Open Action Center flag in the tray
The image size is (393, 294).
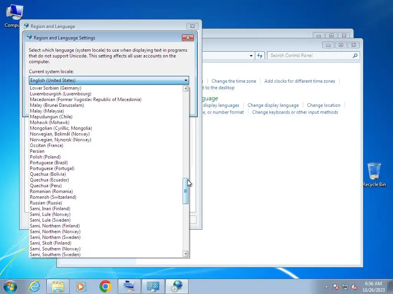coord(336,287)
